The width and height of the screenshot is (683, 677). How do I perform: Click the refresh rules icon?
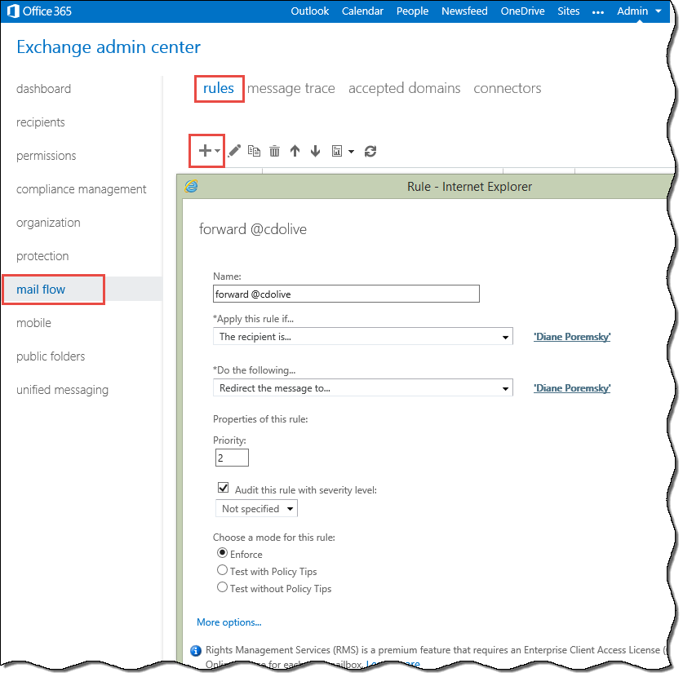(370, 151)
